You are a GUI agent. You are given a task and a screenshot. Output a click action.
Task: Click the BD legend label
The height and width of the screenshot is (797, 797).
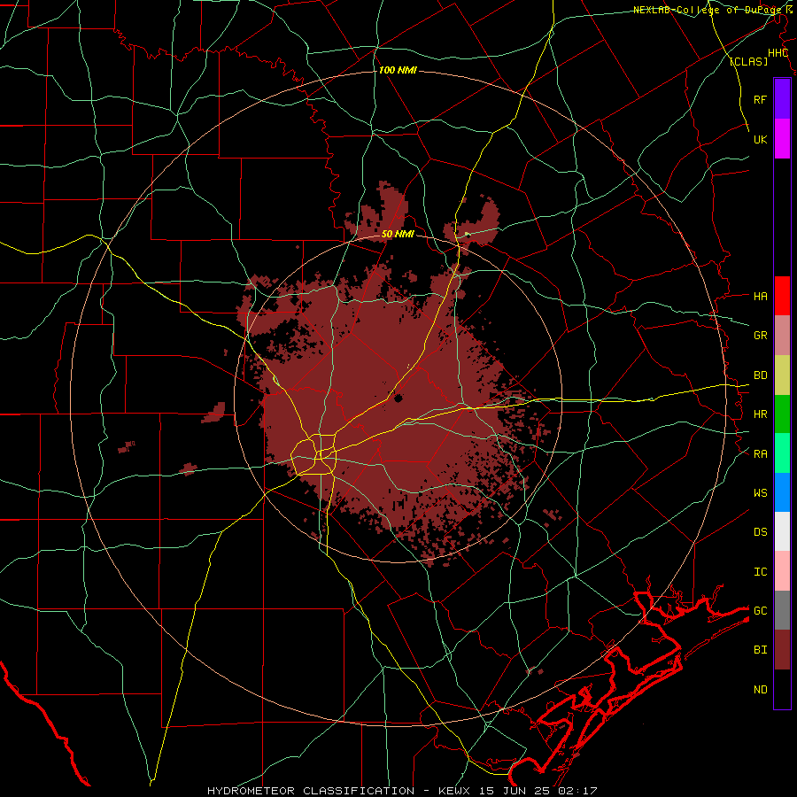(x=760, y=375)
